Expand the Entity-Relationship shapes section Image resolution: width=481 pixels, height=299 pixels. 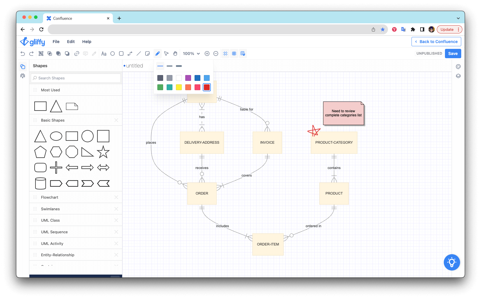click(57, 255)
